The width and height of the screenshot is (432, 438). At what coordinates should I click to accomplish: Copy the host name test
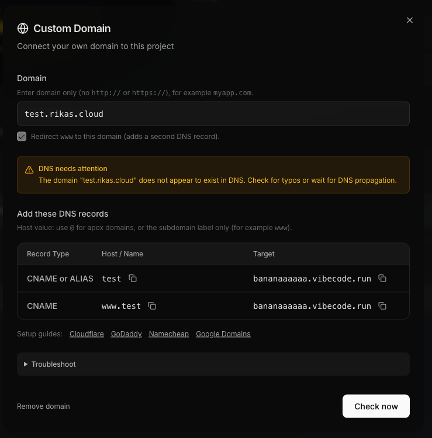pyautogui.click(x=133, y=279)
